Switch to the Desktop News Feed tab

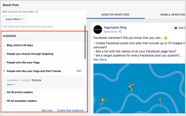(115, 14)
